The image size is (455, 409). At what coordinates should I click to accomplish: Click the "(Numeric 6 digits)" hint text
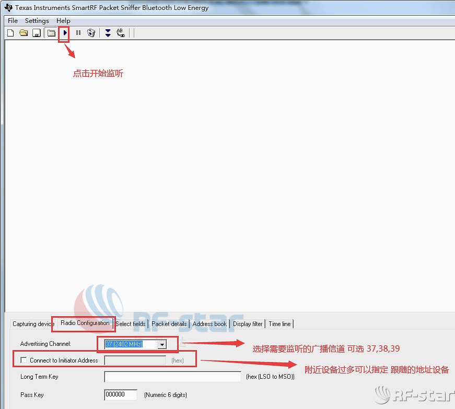click(x=166, y=395)
